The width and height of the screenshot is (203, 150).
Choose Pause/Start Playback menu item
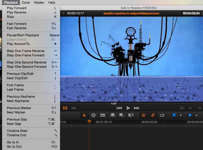[x=31, y=35]
